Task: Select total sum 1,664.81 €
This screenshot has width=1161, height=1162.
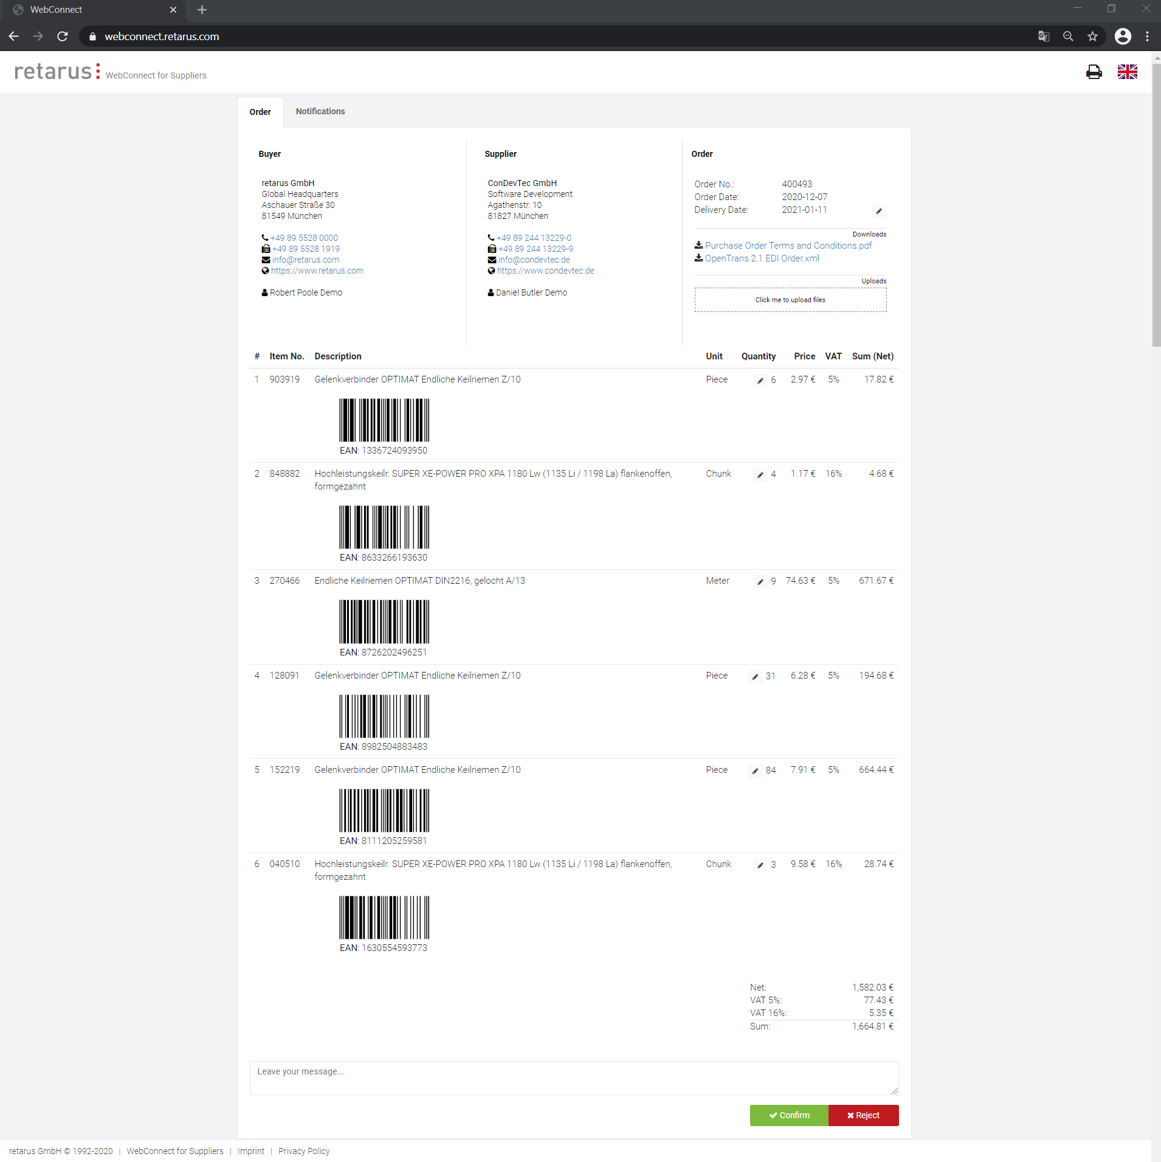Action: tap(872, 1026)
